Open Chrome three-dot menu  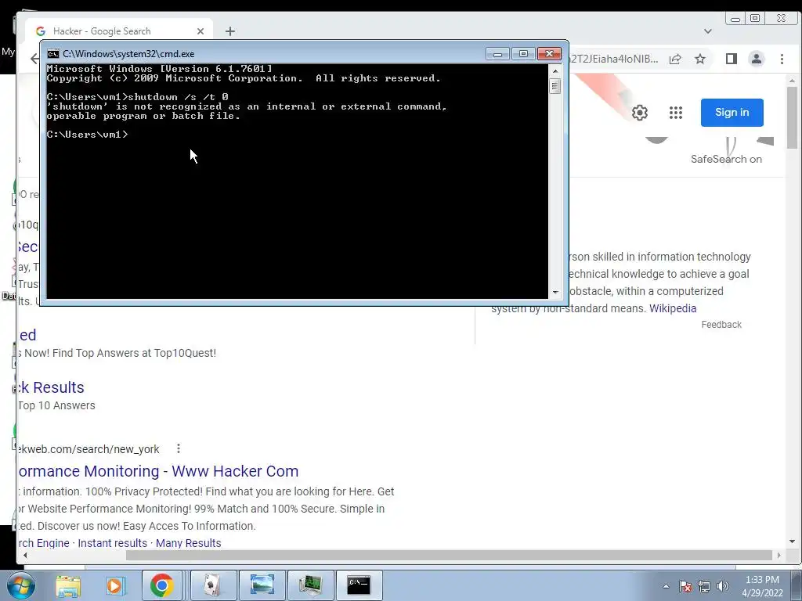(x=782, y=59)
